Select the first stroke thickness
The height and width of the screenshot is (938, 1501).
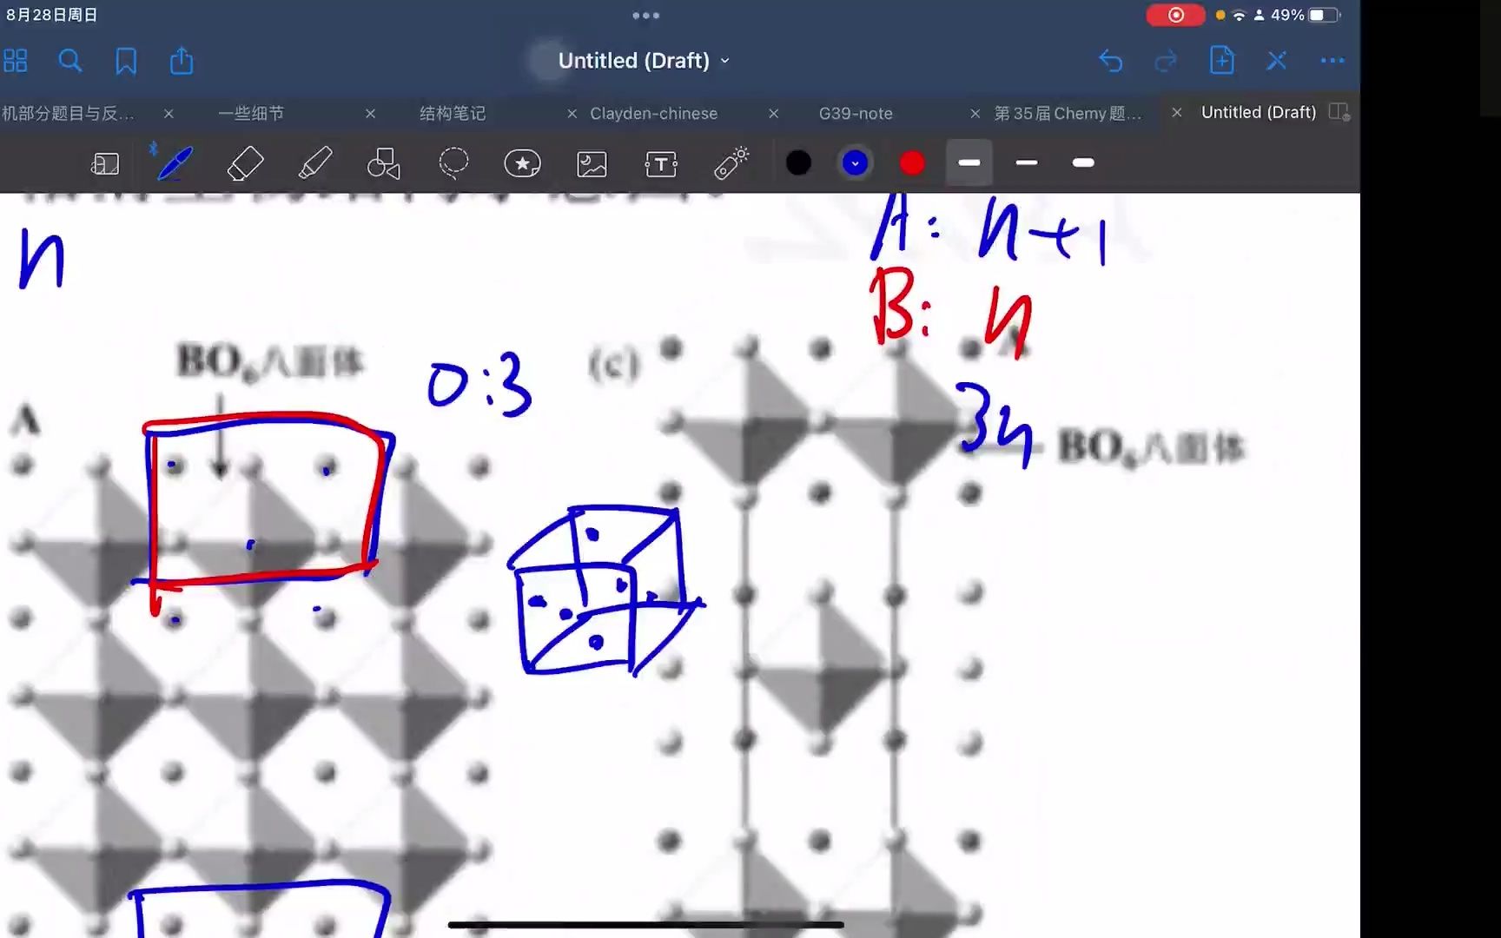[x=969, y=162]
